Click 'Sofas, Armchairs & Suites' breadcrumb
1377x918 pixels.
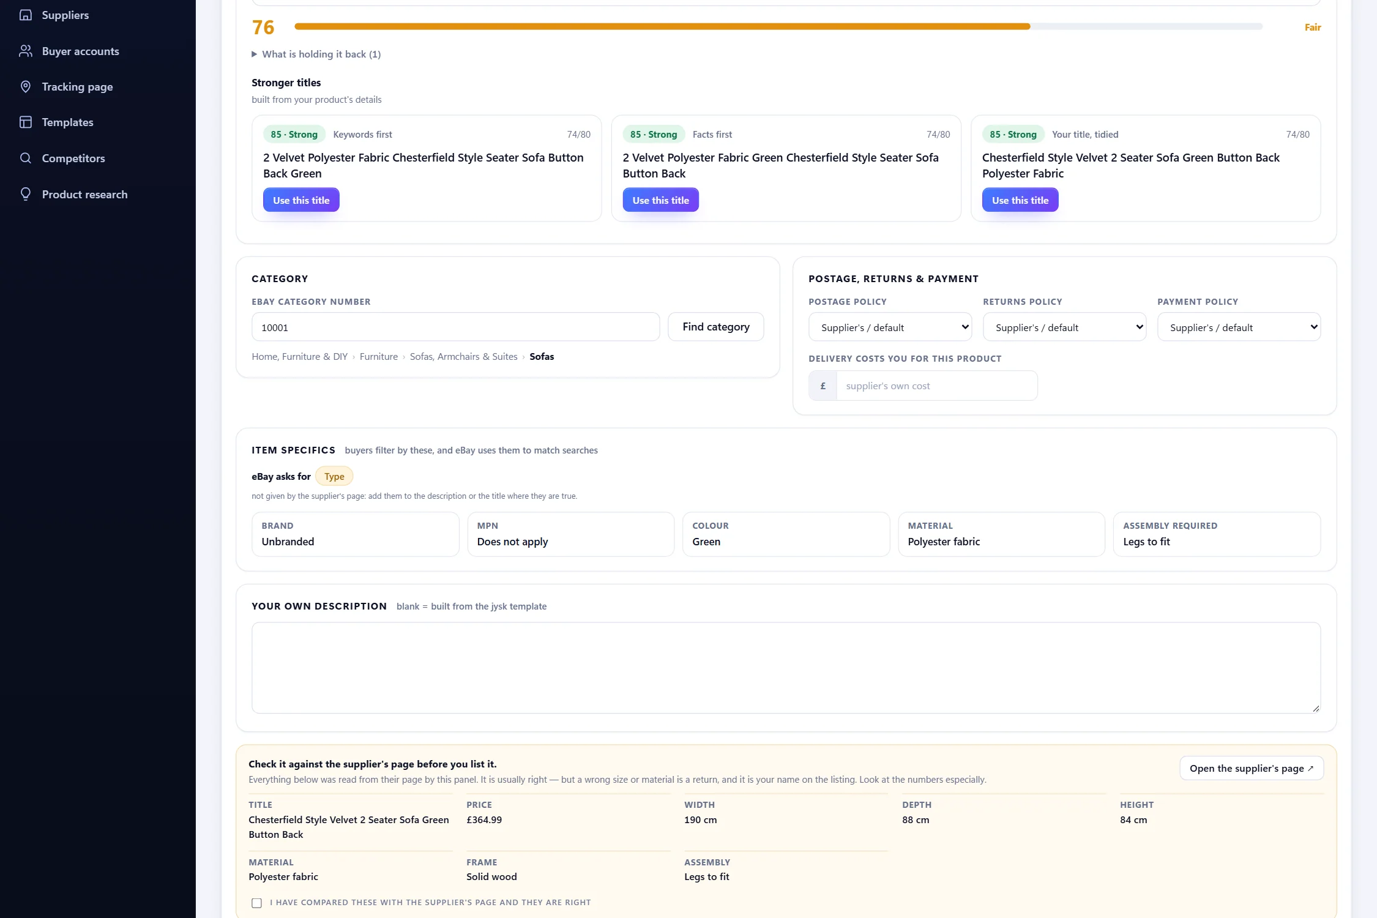(463, 356)
